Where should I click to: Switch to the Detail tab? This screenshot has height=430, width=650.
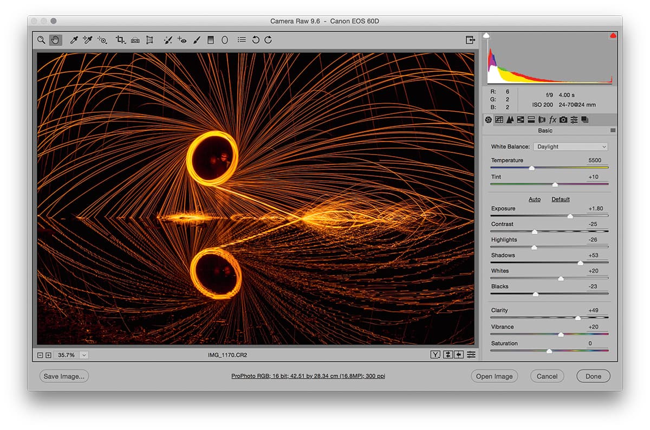coord(510,119)
